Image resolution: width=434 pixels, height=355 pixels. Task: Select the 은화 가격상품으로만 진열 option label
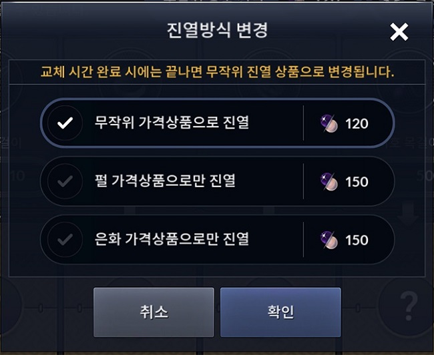172,239
